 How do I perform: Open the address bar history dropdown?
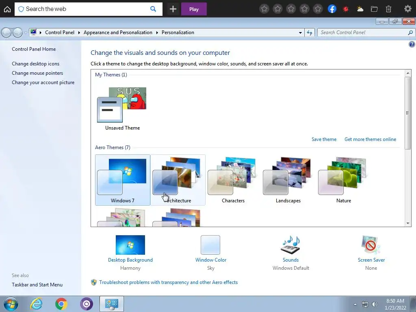click(x=300, y=32)
